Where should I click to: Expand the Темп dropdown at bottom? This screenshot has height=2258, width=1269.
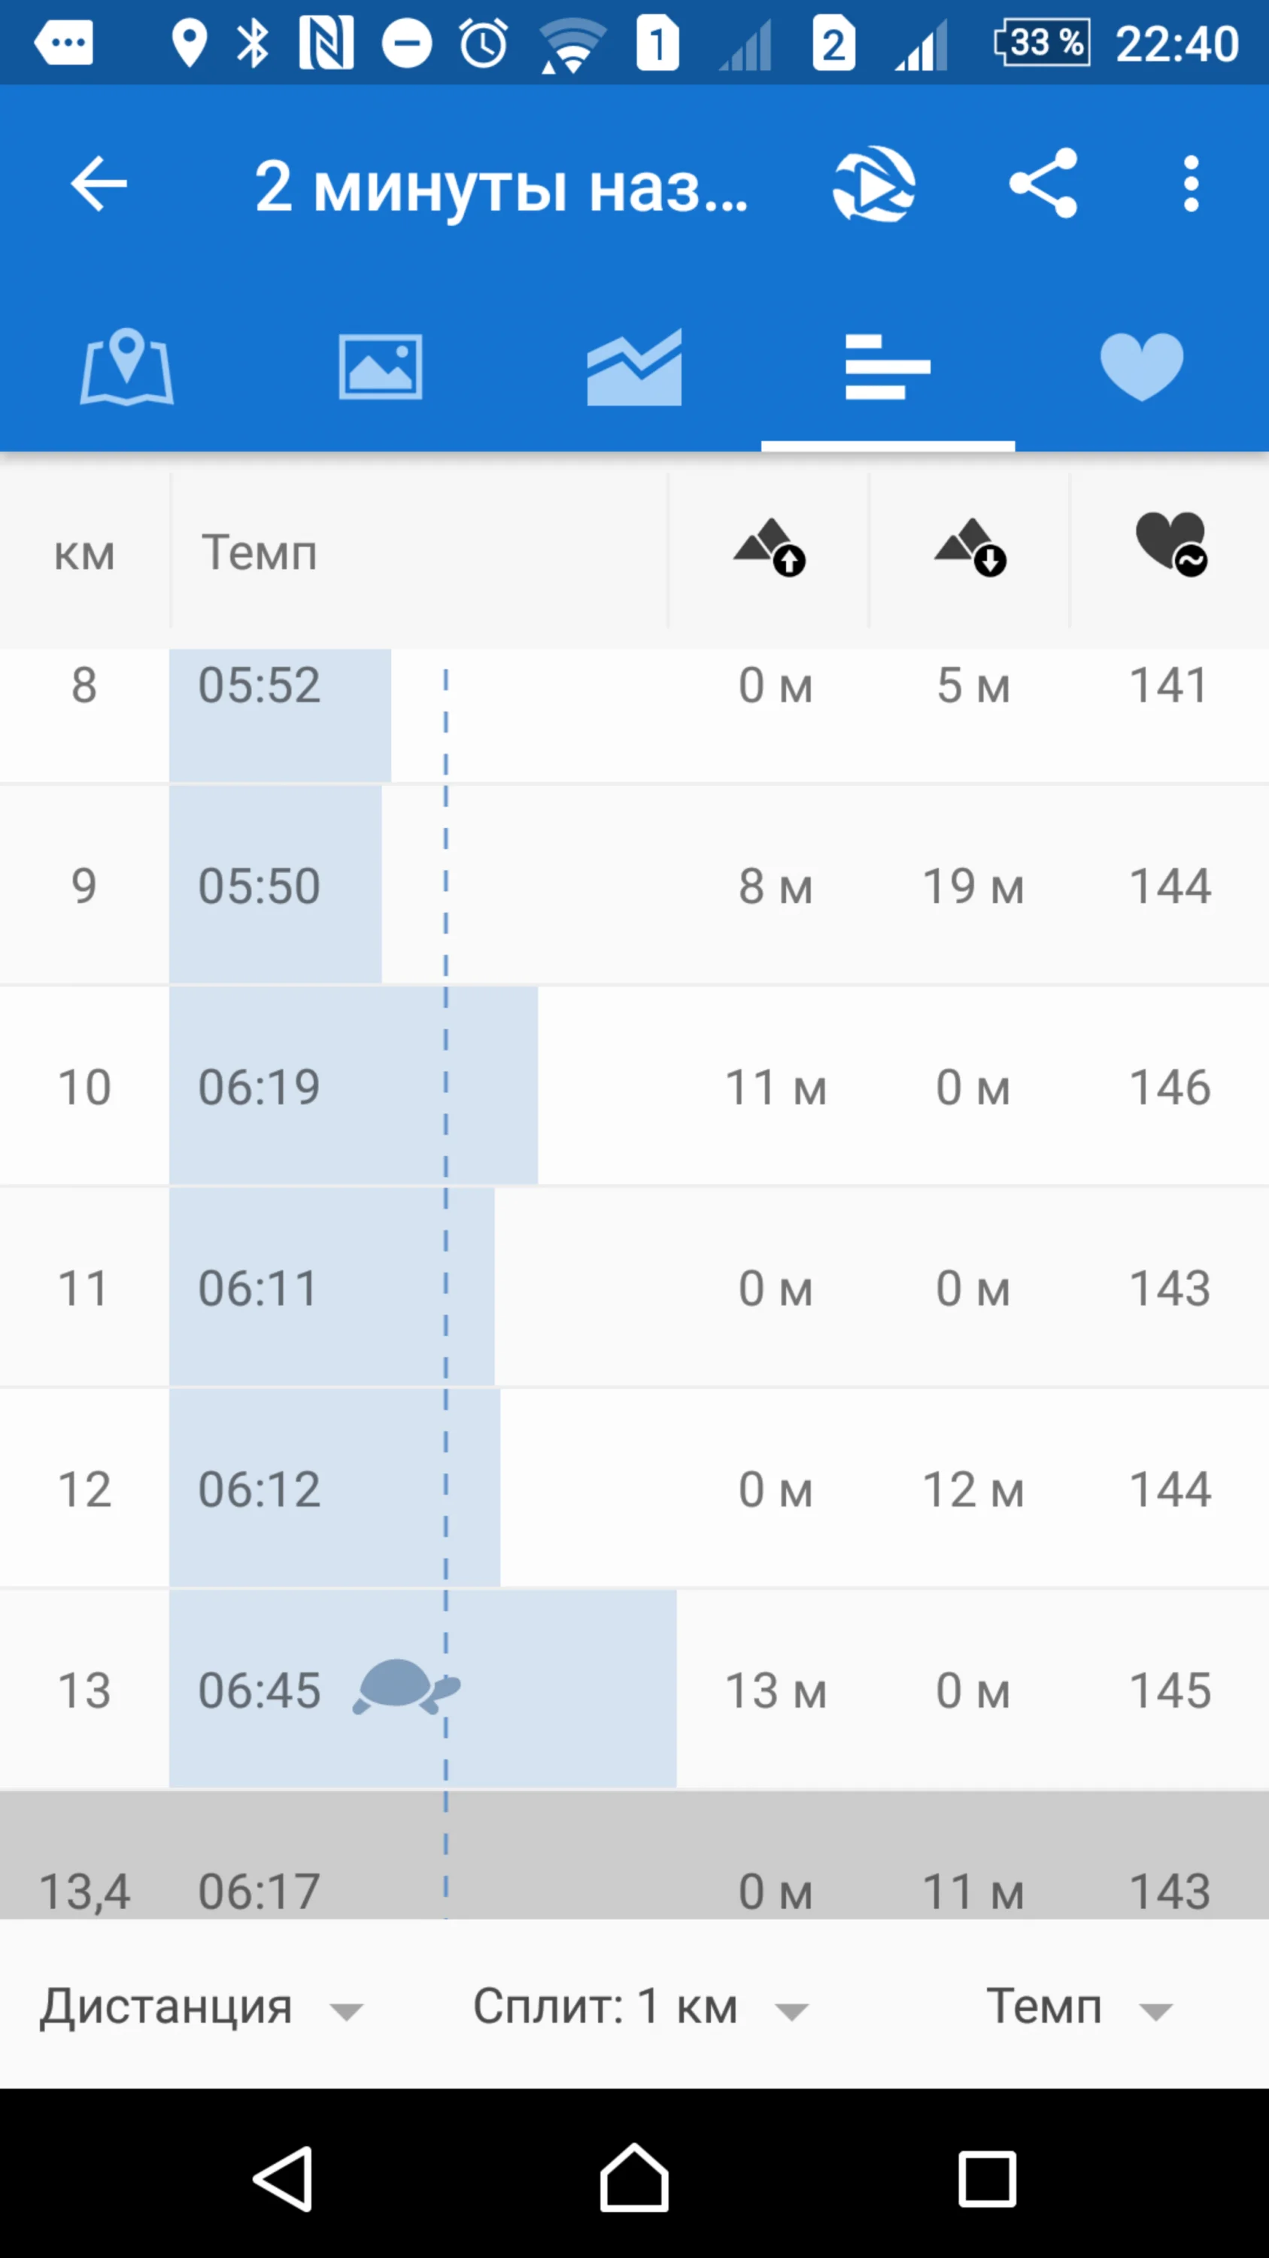[x=1079, y=2007]
